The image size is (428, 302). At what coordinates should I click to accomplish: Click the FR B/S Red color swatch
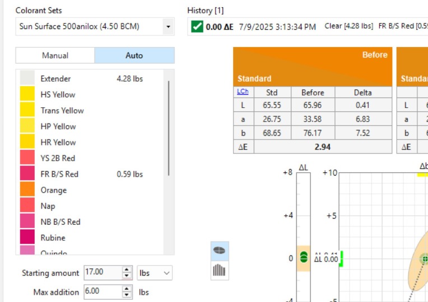click(27, 174)
